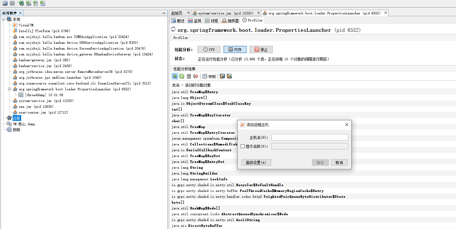Collapse the PropertiesLauncher (pid 6552) tree node
This screenshot has height=229, width=456.
tap(10, 89)
